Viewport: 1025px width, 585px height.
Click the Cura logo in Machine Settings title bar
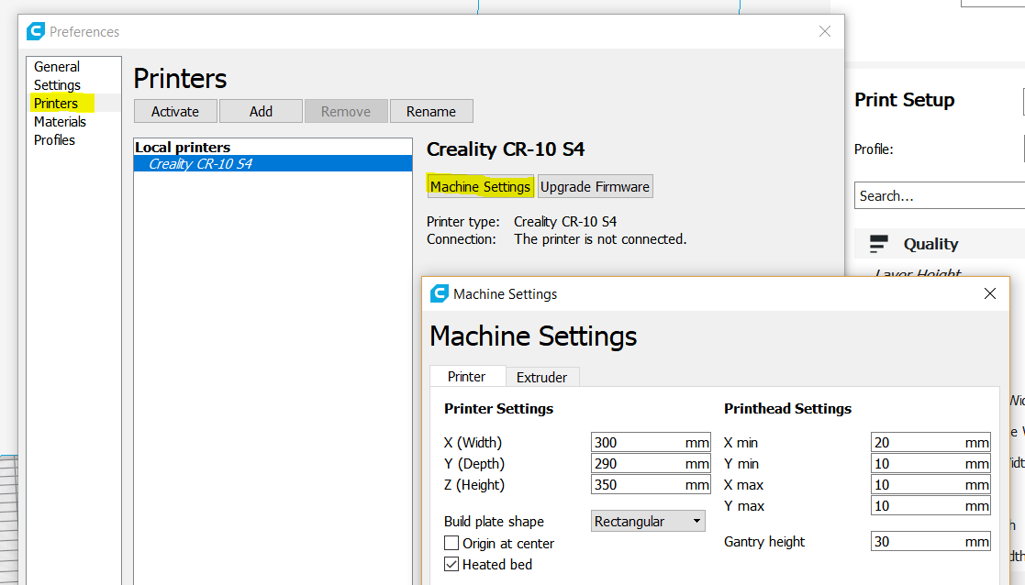click(x=440, y=293)
